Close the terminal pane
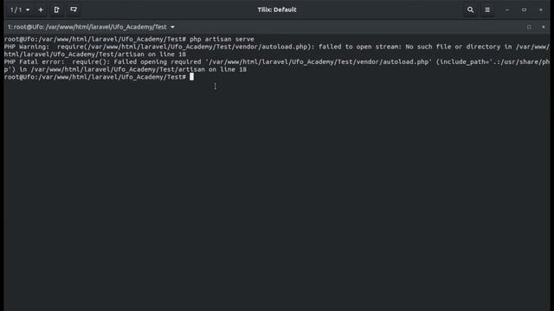Image resolution: width=554 pixels, height=311 pixels. (x=544, y=27)
